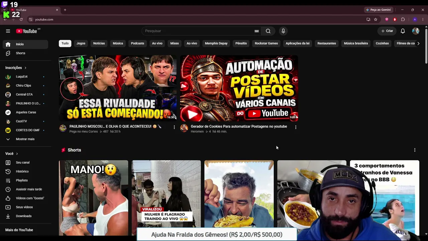The height and width of the screenshot is (241, 428).
Task: Open the MULHER É FLAGRADO short
Action: (x=166, y=198)
